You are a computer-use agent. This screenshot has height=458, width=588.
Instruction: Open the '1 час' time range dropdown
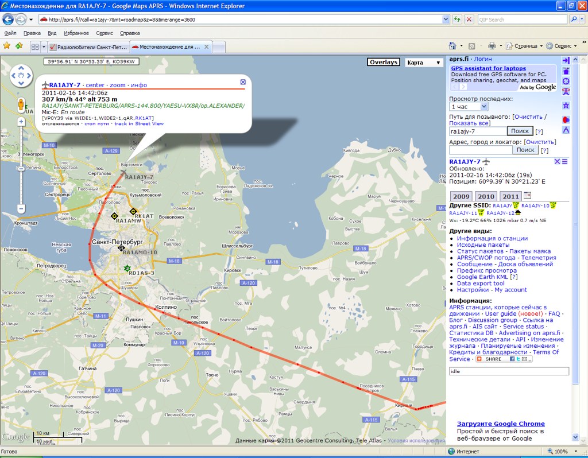click(x=473, y=107)
